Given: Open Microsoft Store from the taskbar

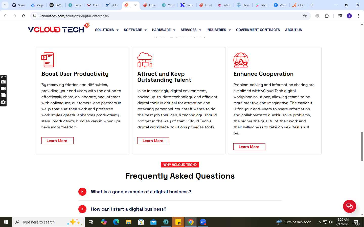Looking at the screenshot, I should click(141, 222).
